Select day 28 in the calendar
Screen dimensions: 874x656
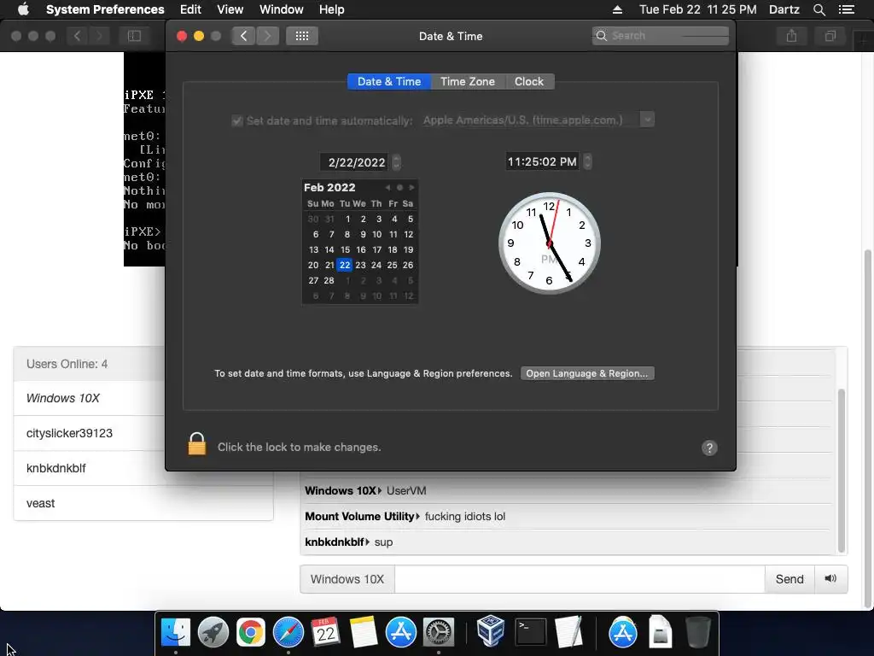[x=329, y=280]
